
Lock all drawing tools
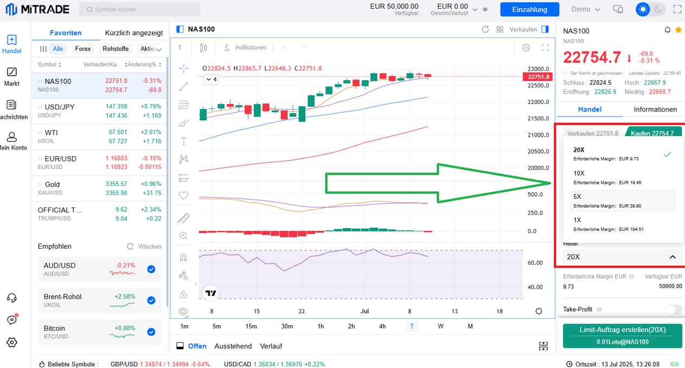point(184,294)
